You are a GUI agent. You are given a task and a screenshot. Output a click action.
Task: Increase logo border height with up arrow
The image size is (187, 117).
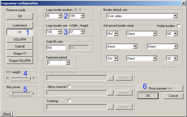tap(83, 30)
